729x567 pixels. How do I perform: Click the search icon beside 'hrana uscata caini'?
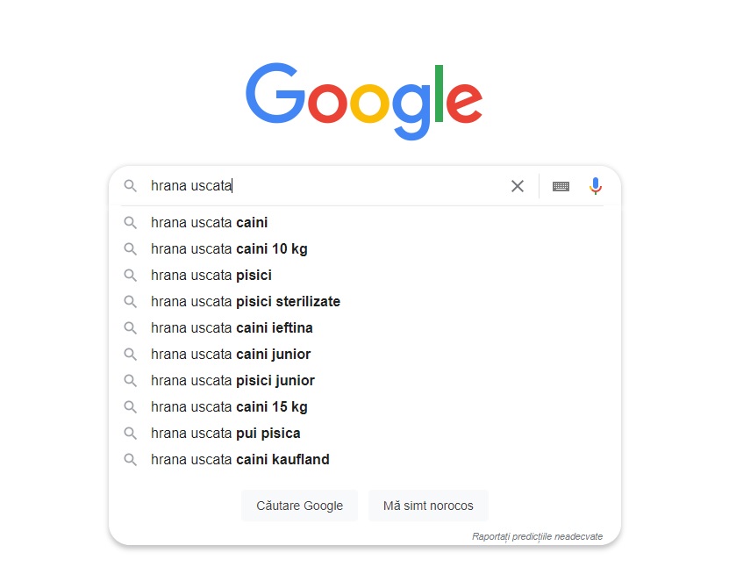(131, 223)
